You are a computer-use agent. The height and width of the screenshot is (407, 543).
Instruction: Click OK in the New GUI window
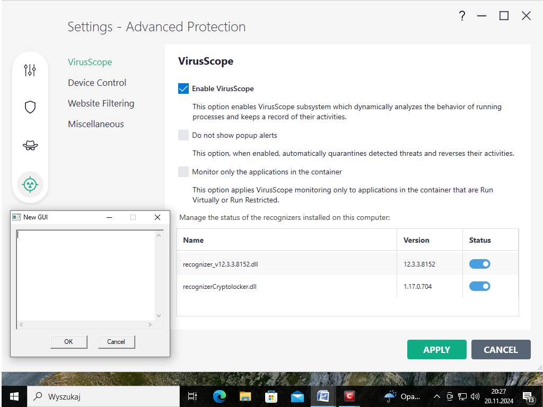click(x=68, y=342)
